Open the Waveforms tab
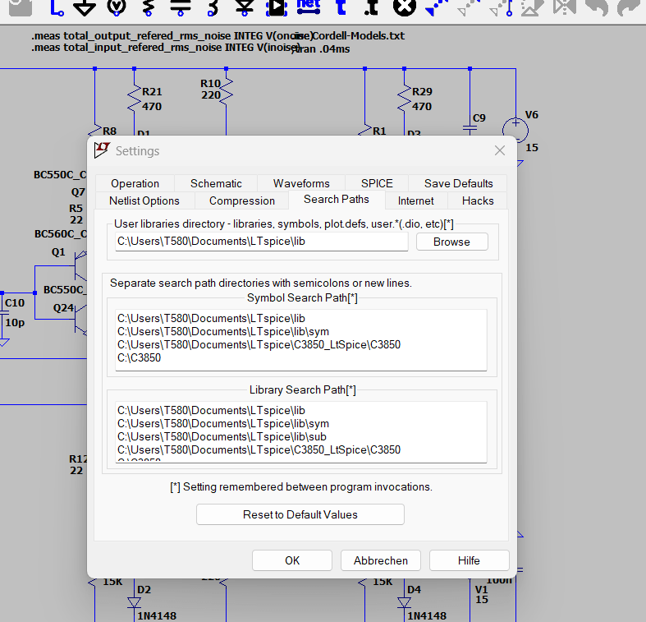Viewport: 646px width, 622px height. (x=301, y=183)
